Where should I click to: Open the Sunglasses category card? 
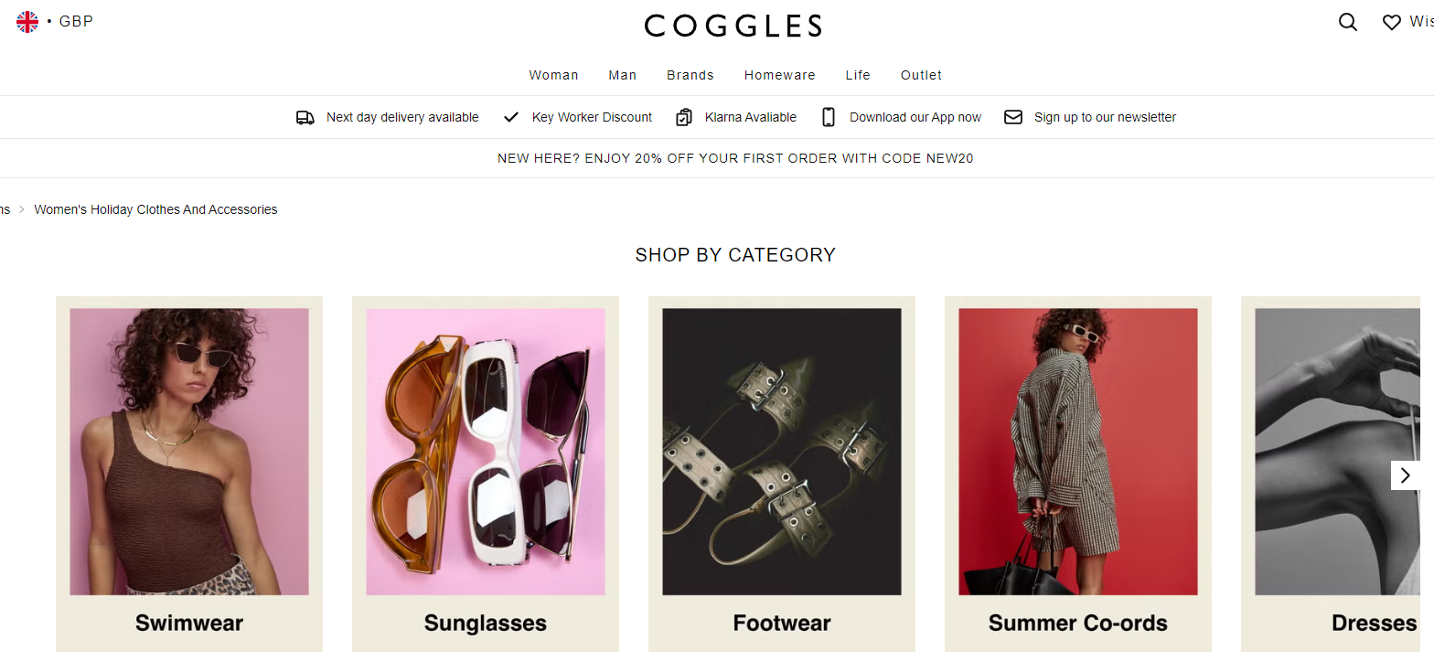pos(486,474)
